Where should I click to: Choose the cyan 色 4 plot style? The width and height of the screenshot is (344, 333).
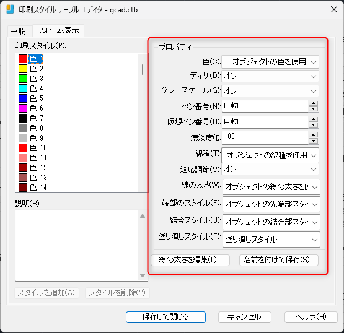pyautogui.click(x=31, y=89)
